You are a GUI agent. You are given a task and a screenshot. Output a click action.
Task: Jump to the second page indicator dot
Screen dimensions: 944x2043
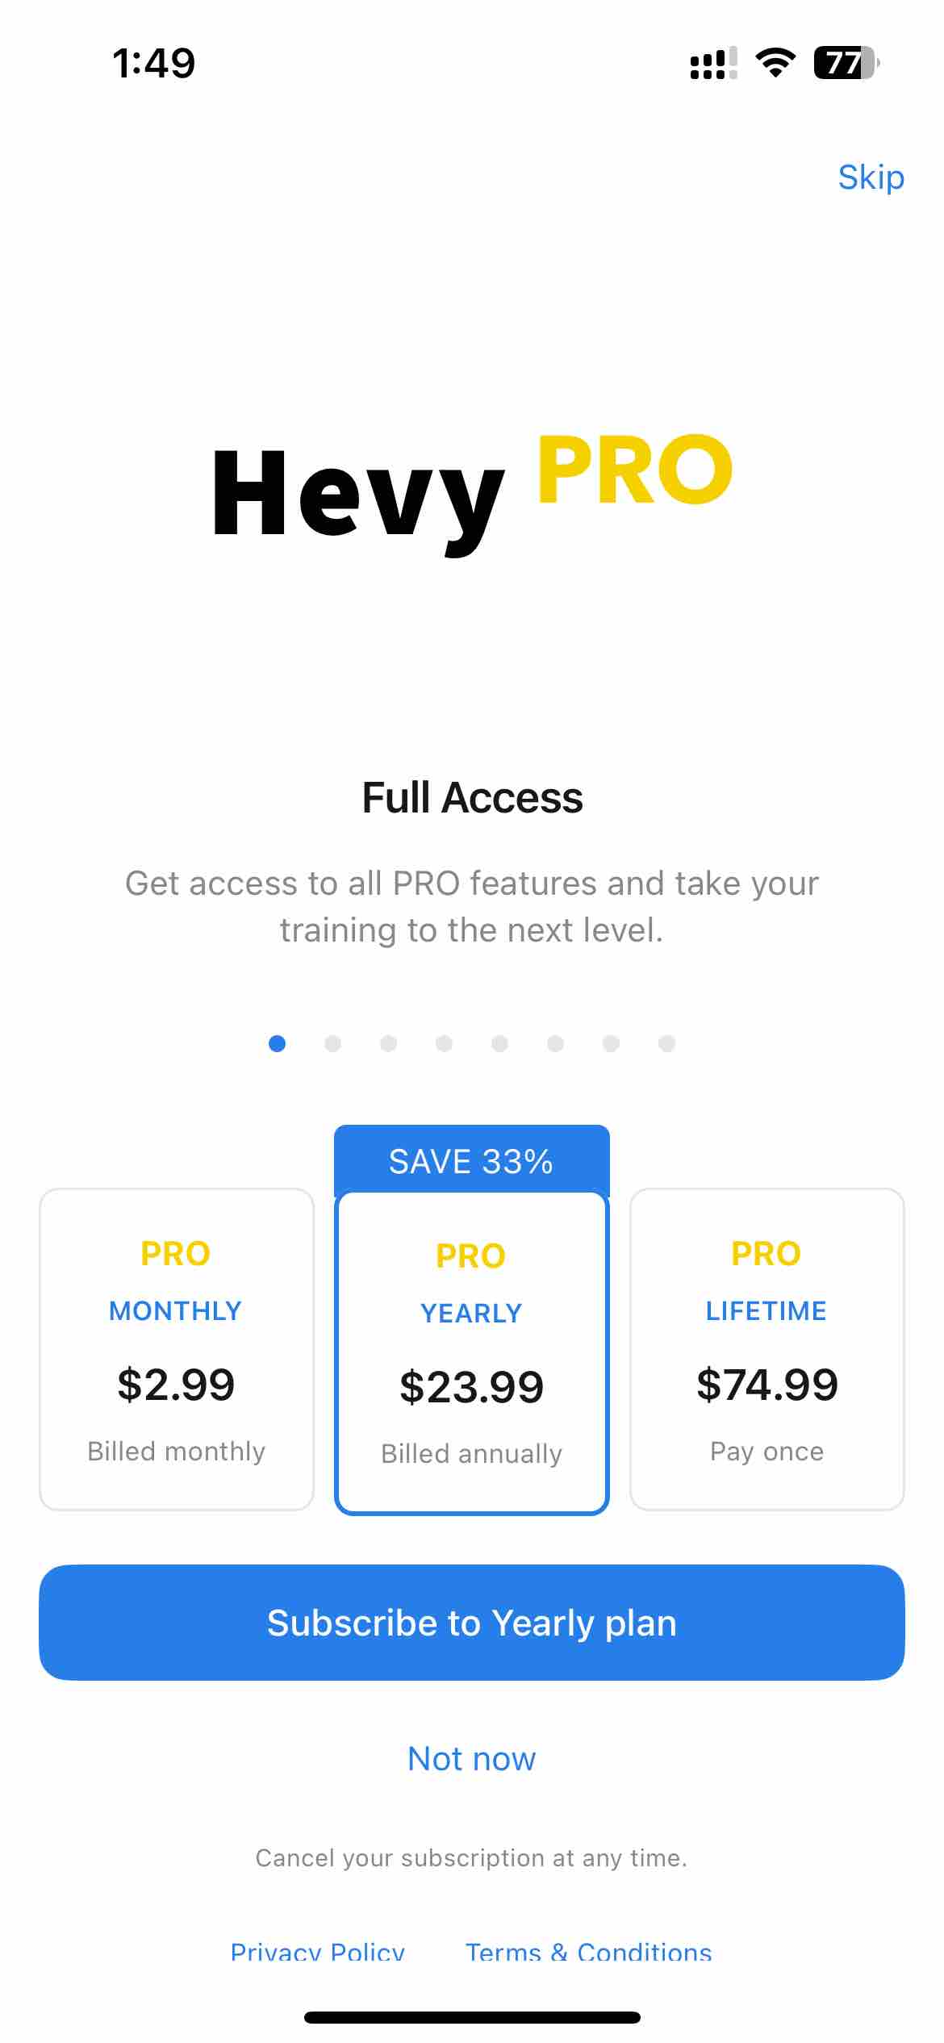pyautogui.click(x=332, y=1043)
